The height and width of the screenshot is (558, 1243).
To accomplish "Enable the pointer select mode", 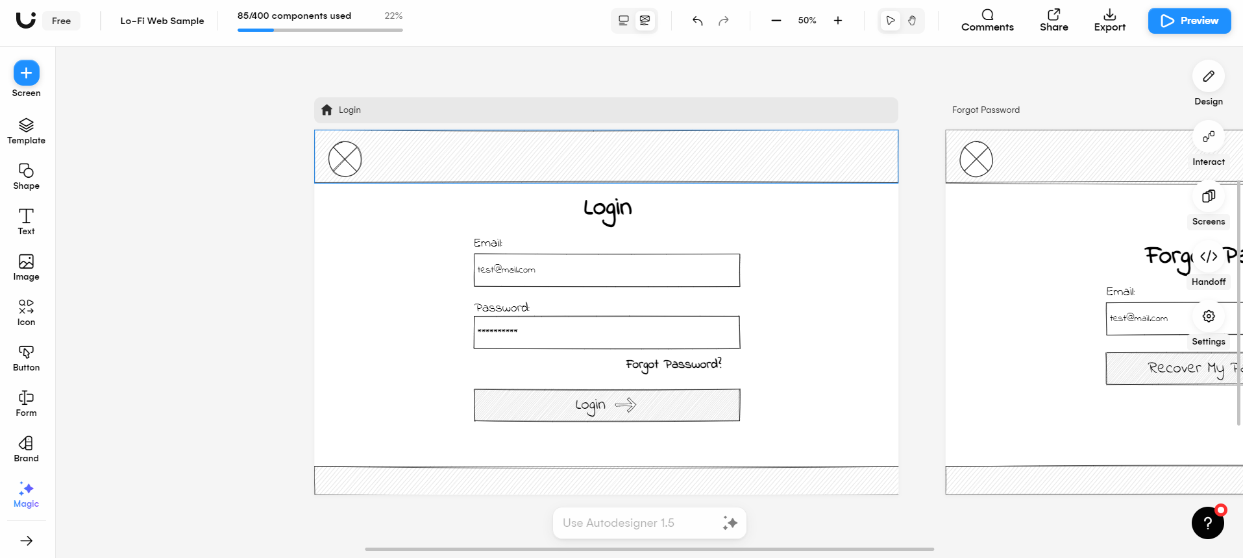I will pos(890,21).
